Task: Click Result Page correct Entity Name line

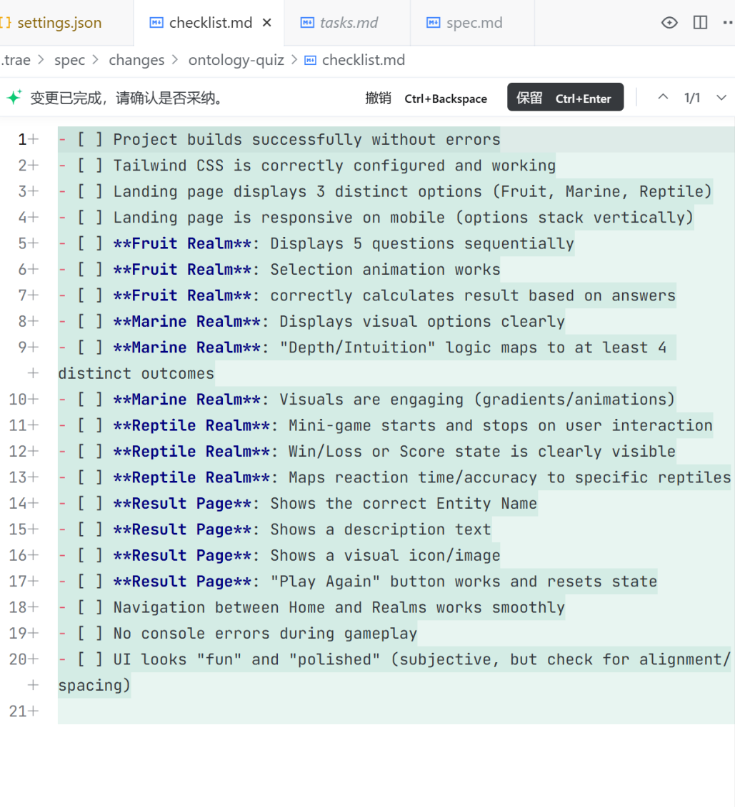Action: [325, 503]
